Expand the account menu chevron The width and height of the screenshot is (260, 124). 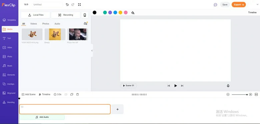click(x=257, y=5)
